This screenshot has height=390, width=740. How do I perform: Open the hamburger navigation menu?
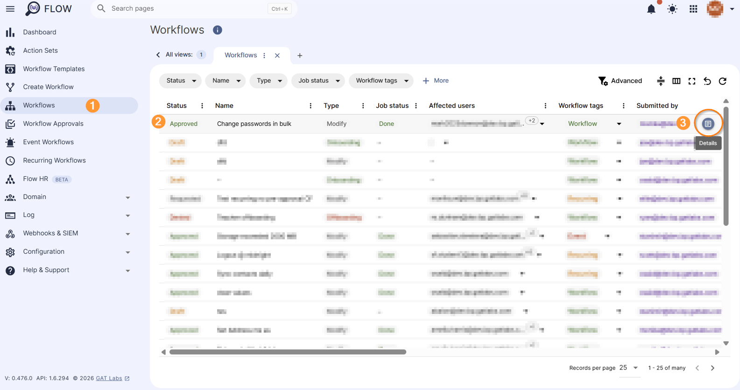tap(10, 8)
